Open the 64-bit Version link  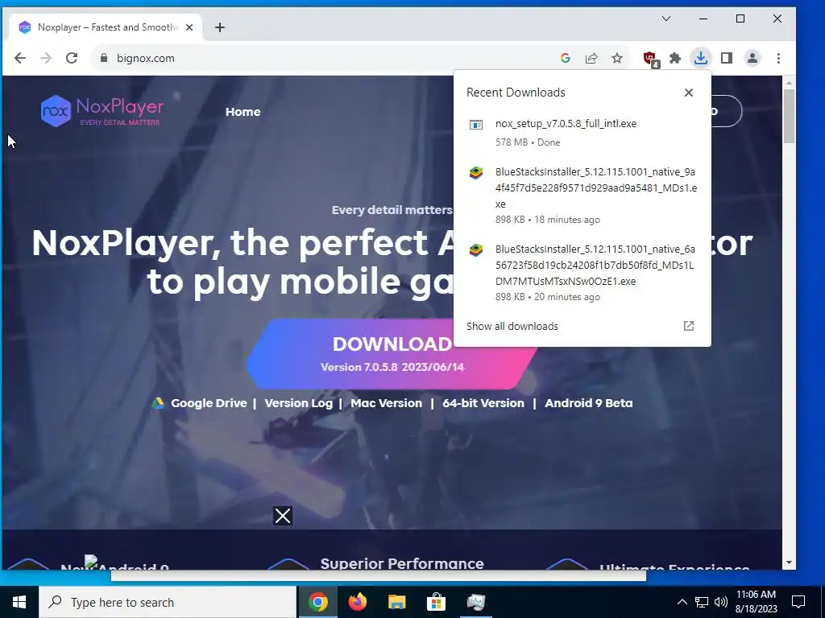(x=483, y=403)
